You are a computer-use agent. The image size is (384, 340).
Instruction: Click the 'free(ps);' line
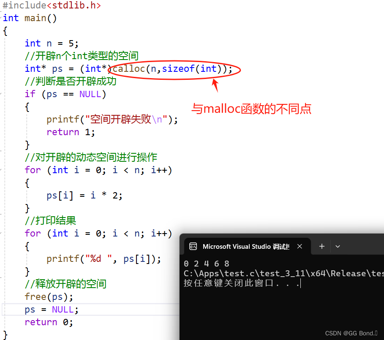pos(49,297)
